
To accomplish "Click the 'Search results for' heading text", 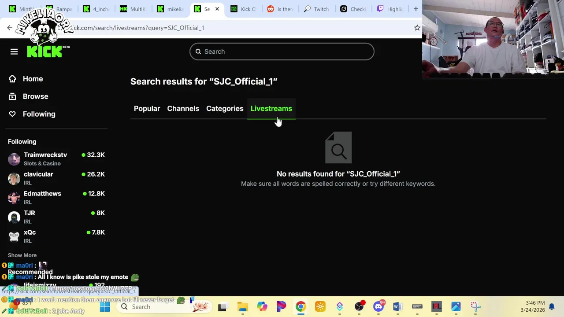I will point(204,81).
